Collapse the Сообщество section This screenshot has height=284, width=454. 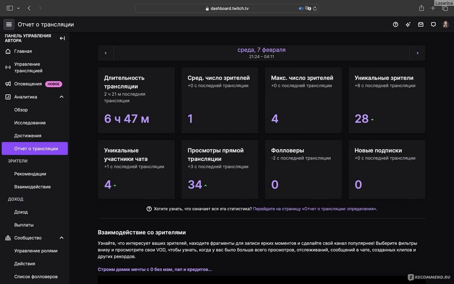[x=61, y=238]
